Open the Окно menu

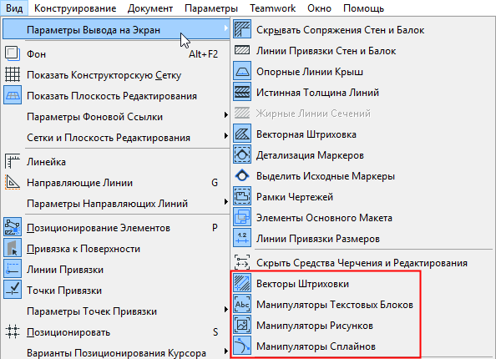click(x=319, y=8)
